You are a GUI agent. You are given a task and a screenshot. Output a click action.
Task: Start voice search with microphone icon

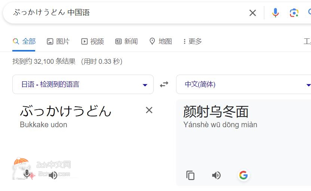point(275,13)
